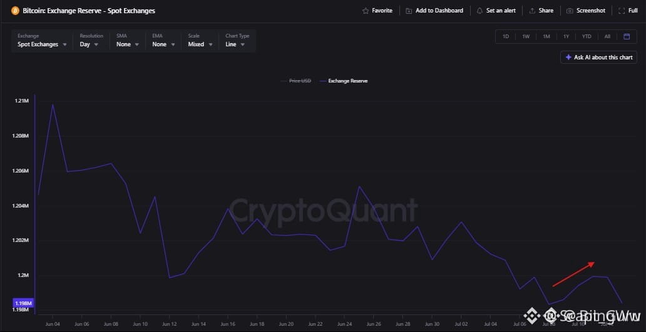Screen dimensions: 646x332
Task: Click the Jun 08 x-axis label
Action: (x=111, y=324)
